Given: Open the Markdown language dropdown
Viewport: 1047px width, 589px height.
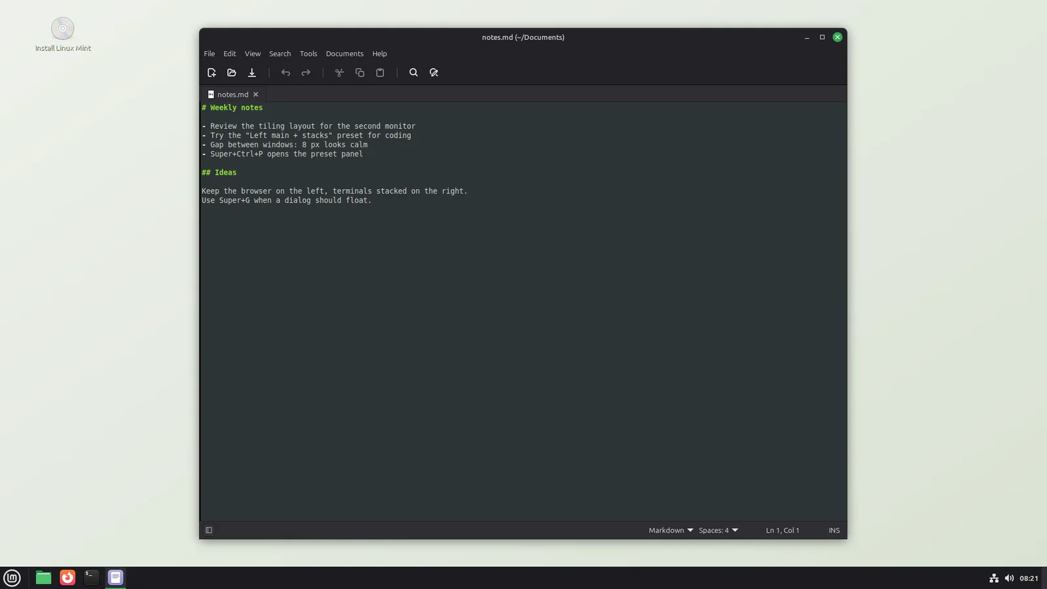Looking at the screenshot, I should (x=671, y=530).
